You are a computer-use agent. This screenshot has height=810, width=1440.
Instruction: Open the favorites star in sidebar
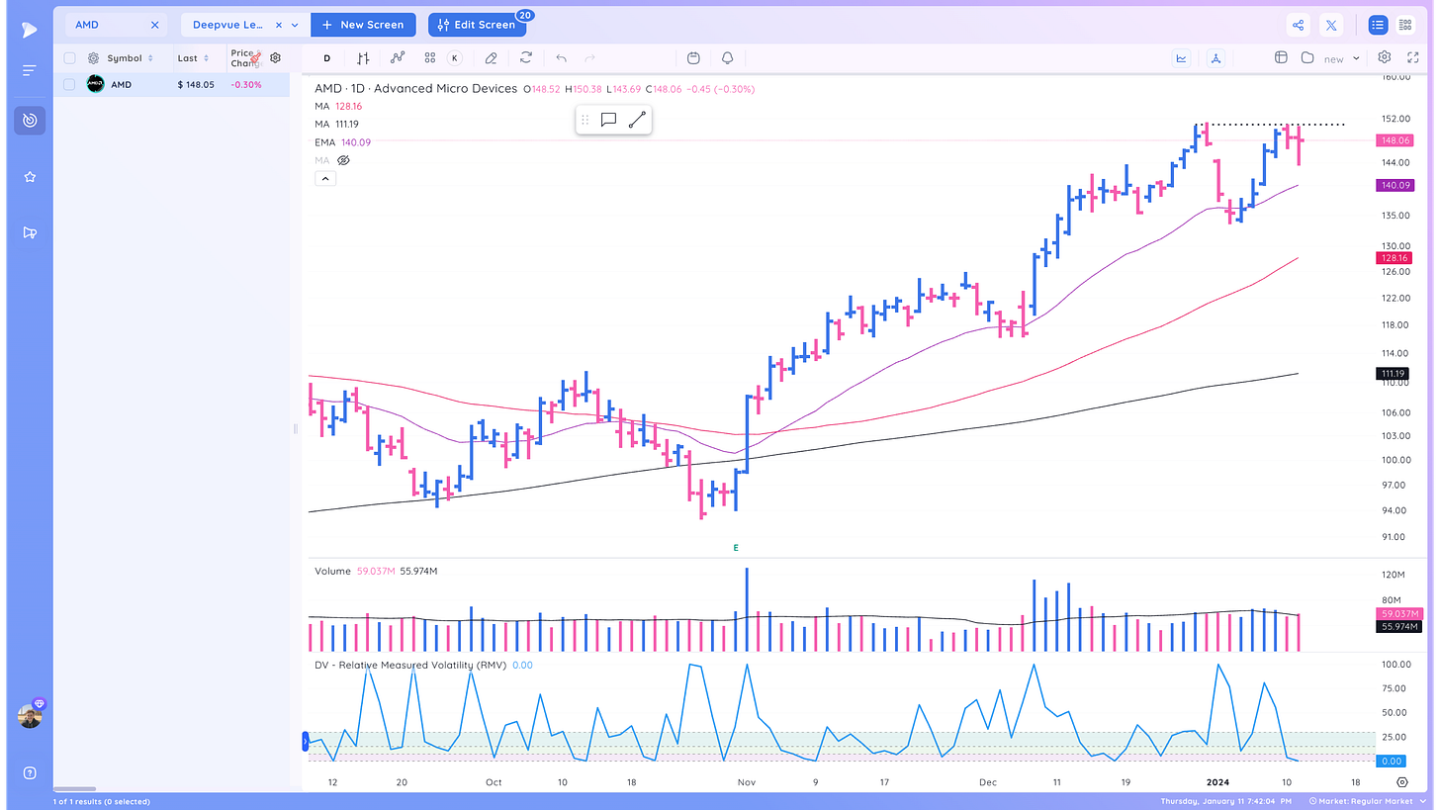point(30,177)
